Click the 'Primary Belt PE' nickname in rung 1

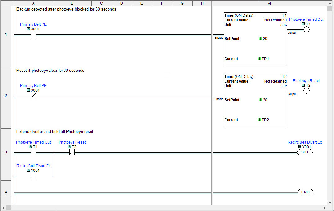(33, 24)
